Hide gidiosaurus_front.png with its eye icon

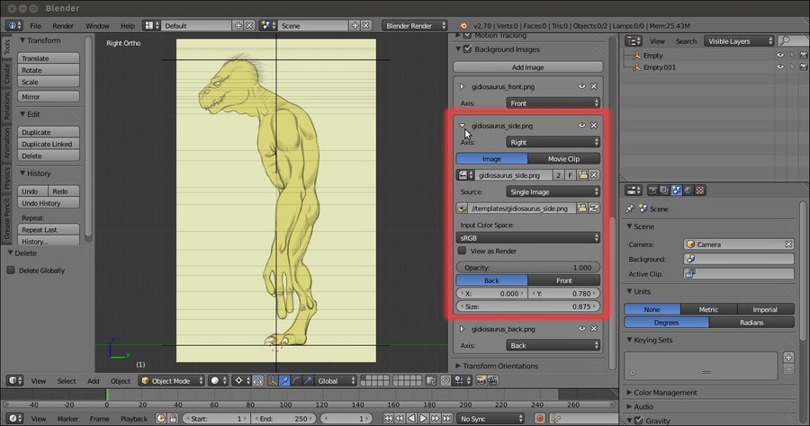click(582, 86)
